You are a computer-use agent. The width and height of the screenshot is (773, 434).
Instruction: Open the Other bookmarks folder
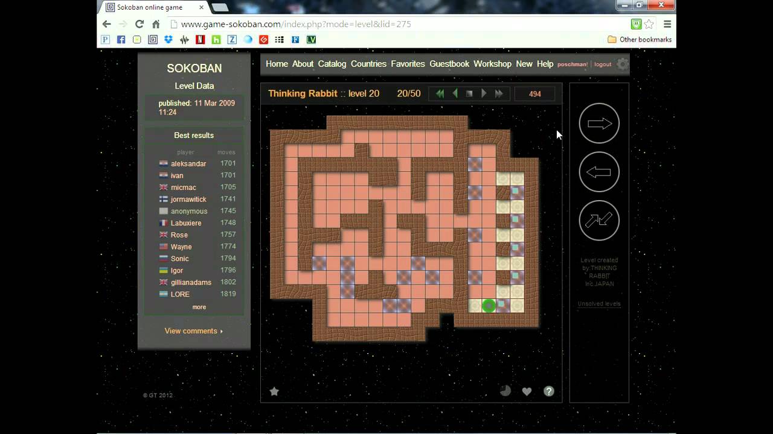click(640, 40)
